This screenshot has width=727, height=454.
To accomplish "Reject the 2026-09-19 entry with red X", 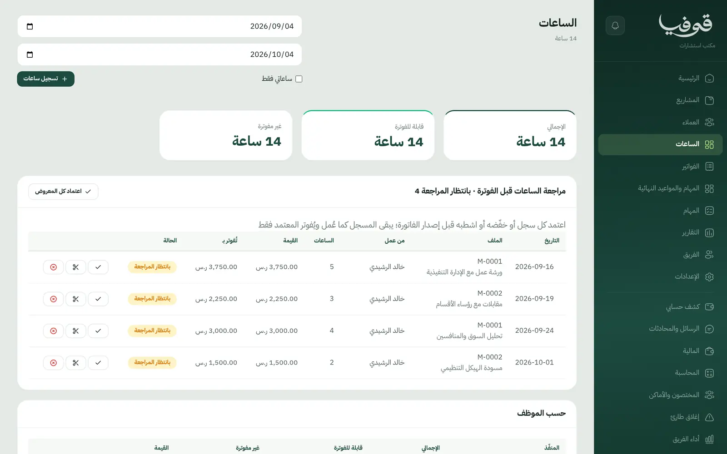I will pos(54,299).
